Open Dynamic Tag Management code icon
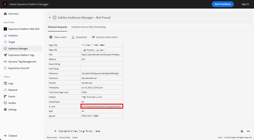Image resolution: width=254 pixels, height=140 pixels. 5,62
